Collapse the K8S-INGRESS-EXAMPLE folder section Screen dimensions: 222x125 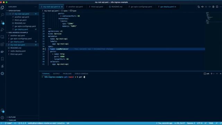(x=17, y=33)
